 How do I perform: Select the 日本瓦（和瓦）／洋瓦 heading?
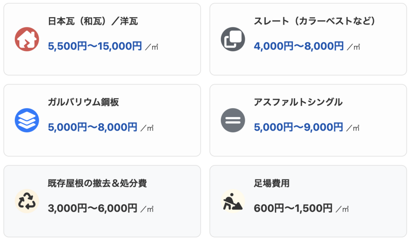pyautogui.click(x=93, y=21)
